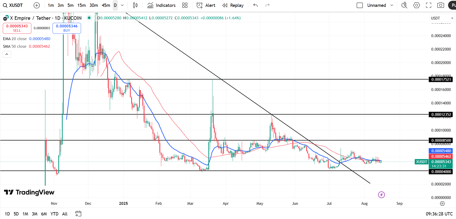Click the SELL 0.00005343 button
Viewport: 456px width, 219px height.
tap(17, 28)
